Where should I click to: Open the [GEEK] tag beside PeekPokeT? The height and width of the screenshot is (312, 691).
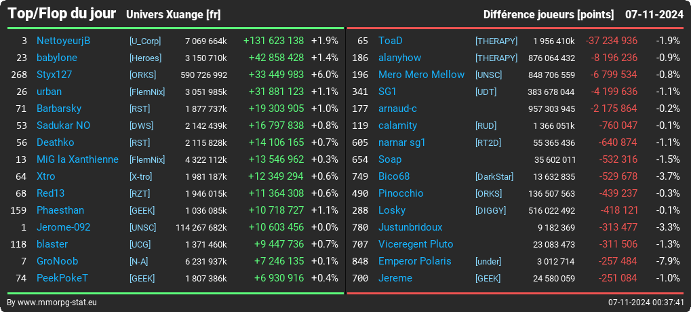[x=142, y=279]
